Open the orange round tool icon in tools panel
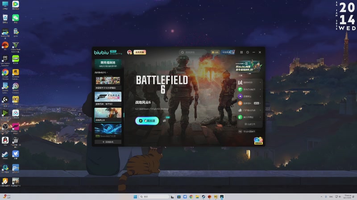Screen dimensions: 357x200 coord(240,103)
